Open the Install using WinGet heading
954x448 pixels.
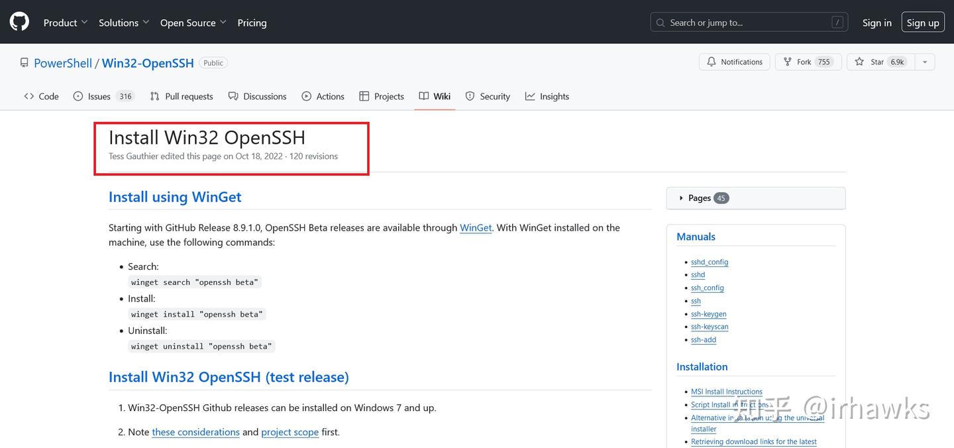tap(175, 197)
